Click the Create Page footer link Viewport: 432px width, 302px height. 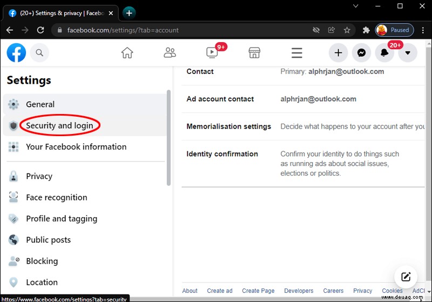coord(258,291)
